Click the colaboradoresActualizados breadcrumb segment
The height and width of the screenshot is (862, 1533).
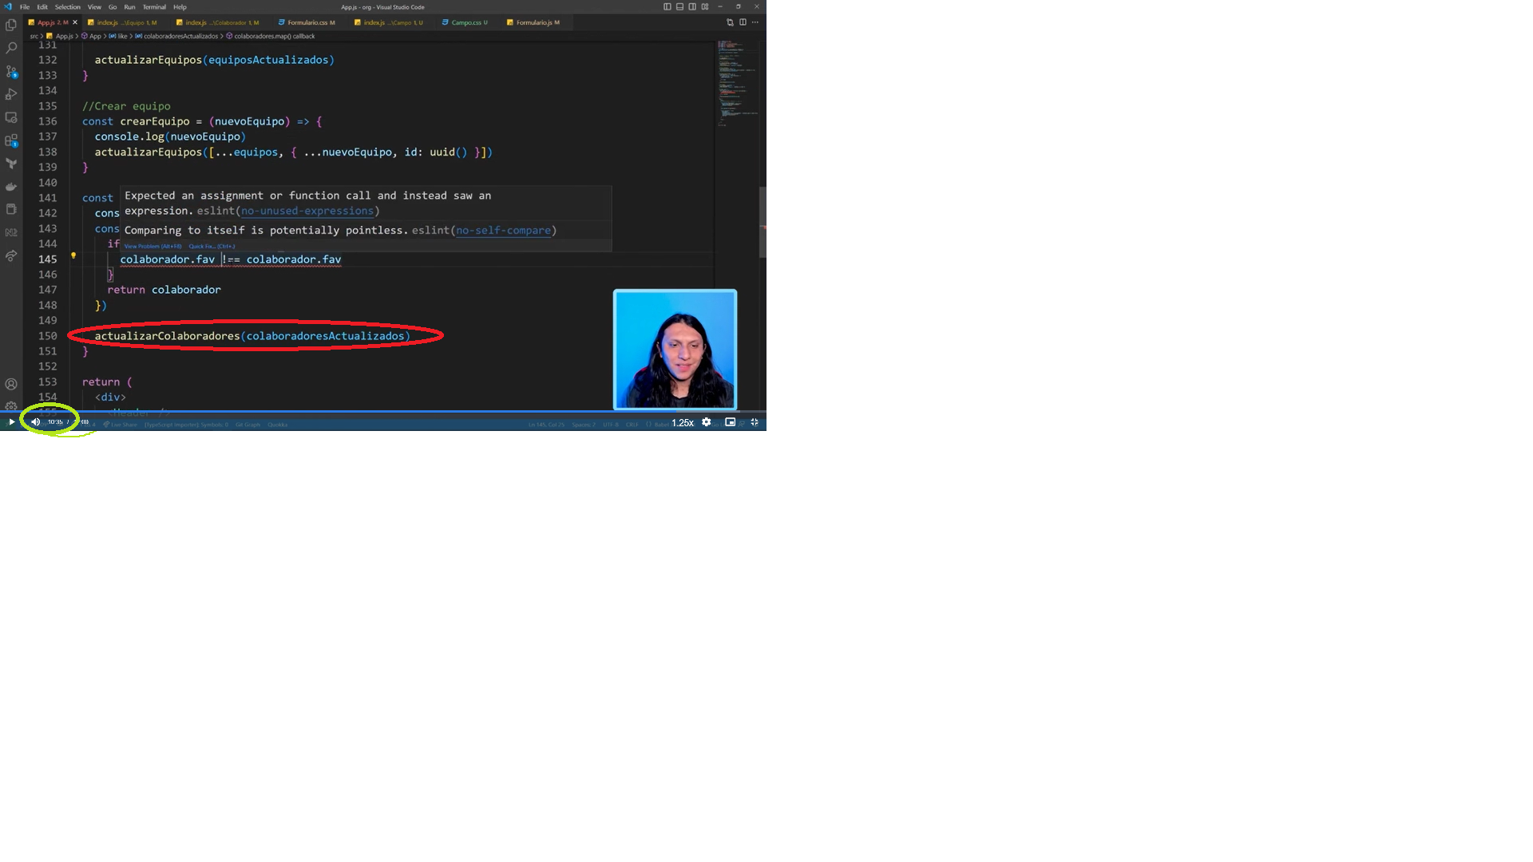177,37
